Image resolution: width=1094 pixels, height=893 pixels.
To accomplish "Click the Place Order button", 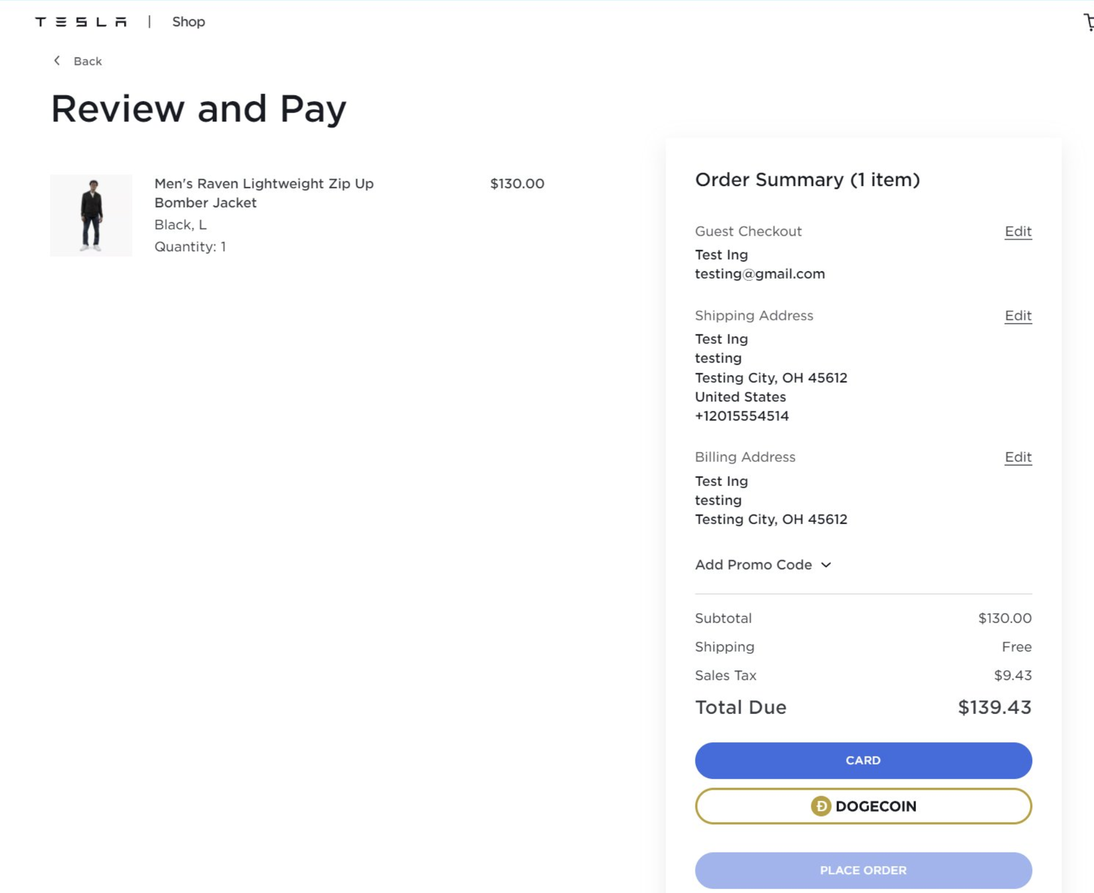I will pyautogui.click(x=863, y=870).
